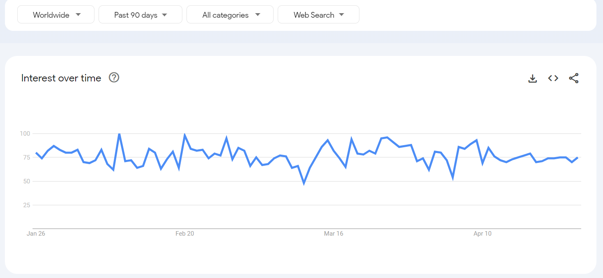Image resolution: width=603 pixels, height=278 pixels.
Task: Click the 50 value label on the y-axis
Action: (26, 181)
